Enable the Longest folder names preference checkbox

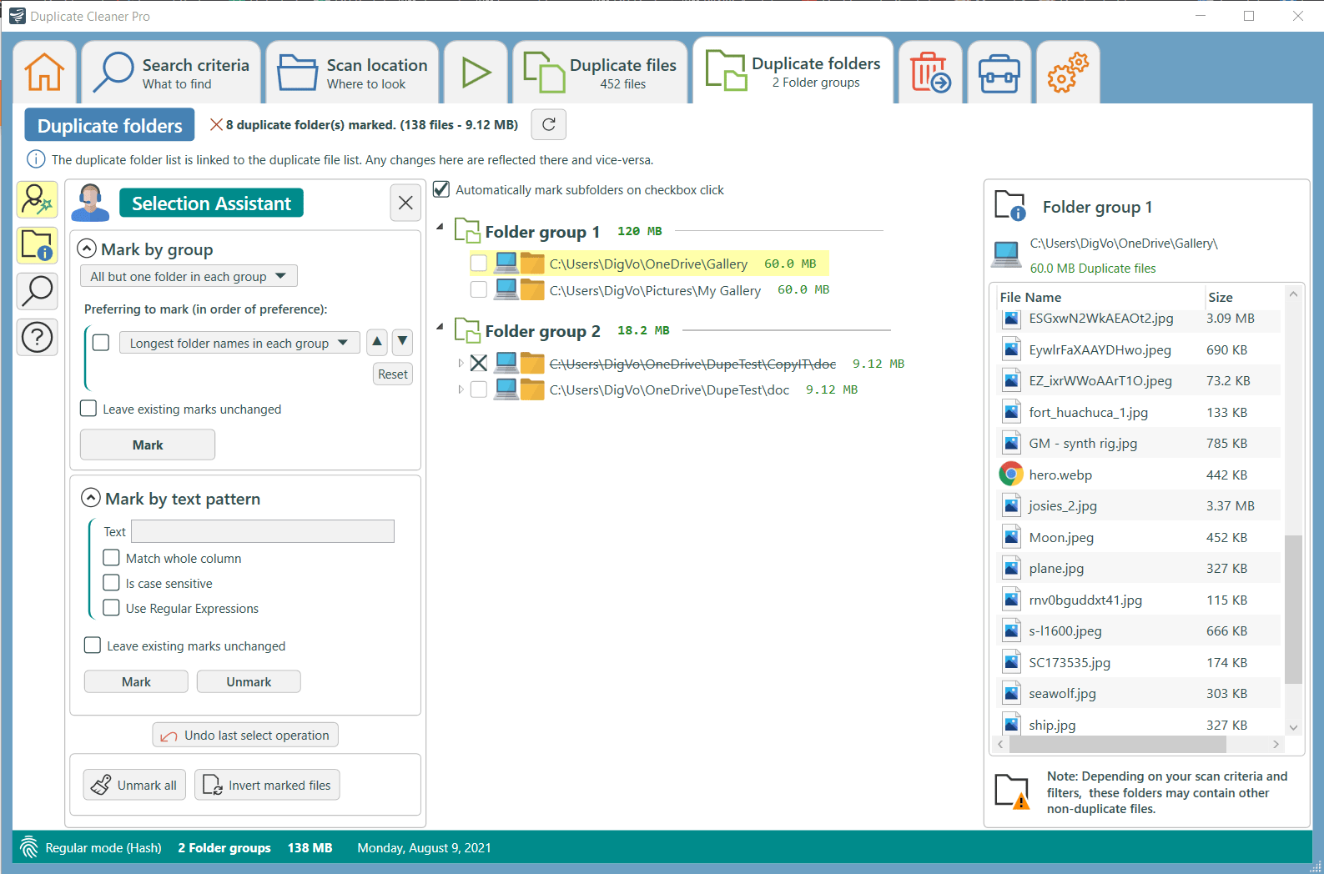pos(101,342)
